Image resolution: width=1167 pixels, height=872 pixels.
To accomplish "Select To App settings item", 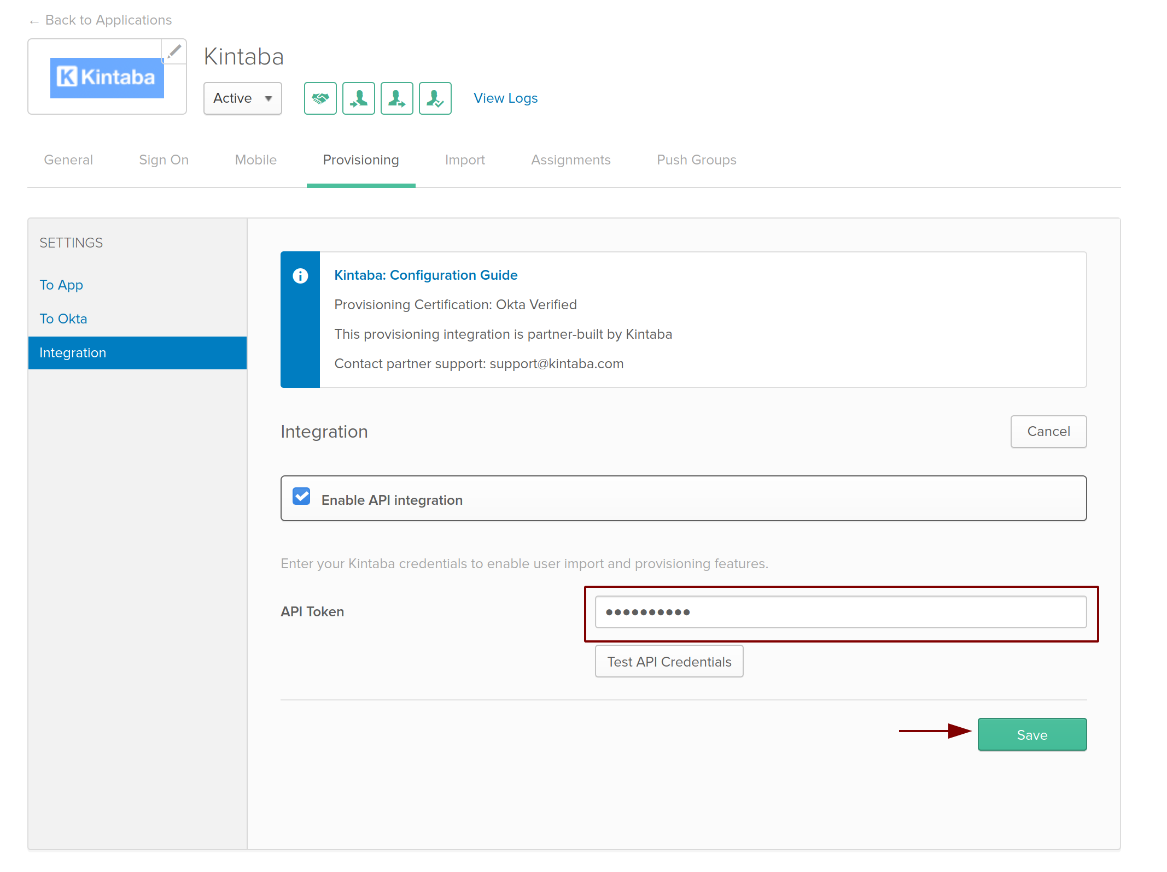I will click(61, 285).
